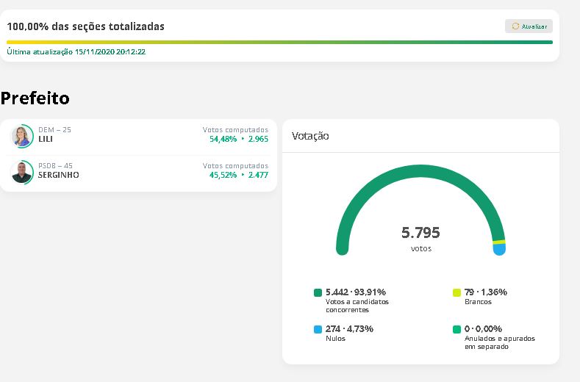Viewport: 580px width, 382px height.
Task: Click green swatch for votos a candidatos concorrentes
Action: coord(318,292)
